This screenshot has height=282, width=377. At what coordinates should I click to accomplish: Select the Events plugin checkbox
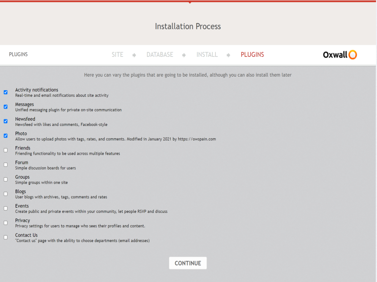coord(6,208)
